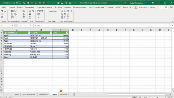174x98 pixels.
Task: Toggle the Автосохранение switch
Action: (18, 3)
